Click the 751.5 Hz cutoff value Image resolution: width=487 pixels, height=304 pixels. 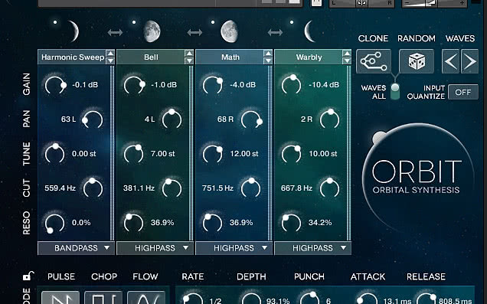click(x=217, y=188)
